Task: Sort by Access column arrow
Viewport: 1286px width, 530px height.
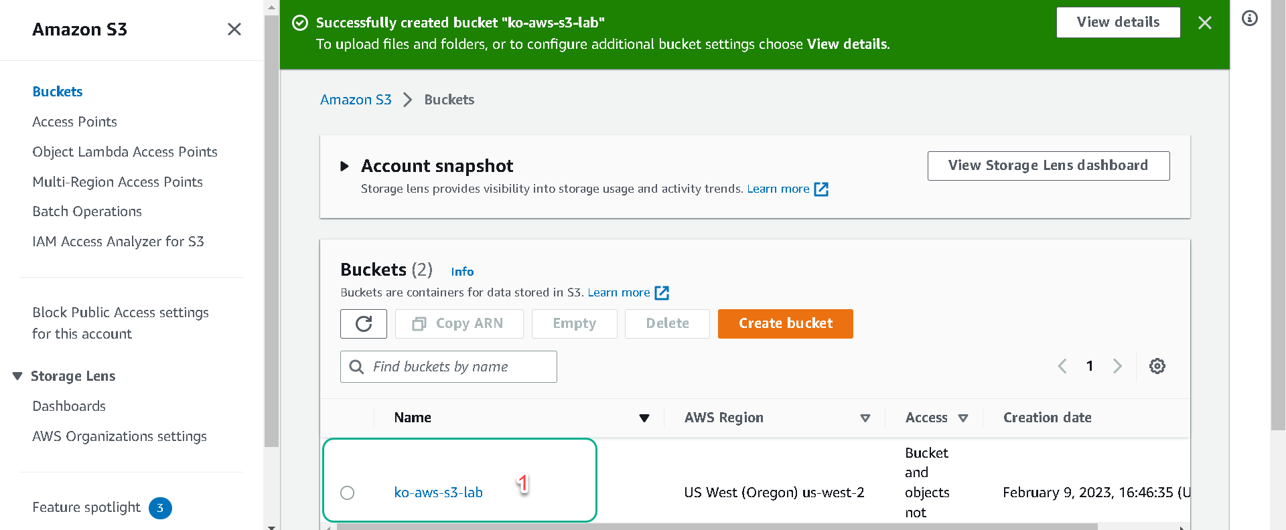Action: 963,418
